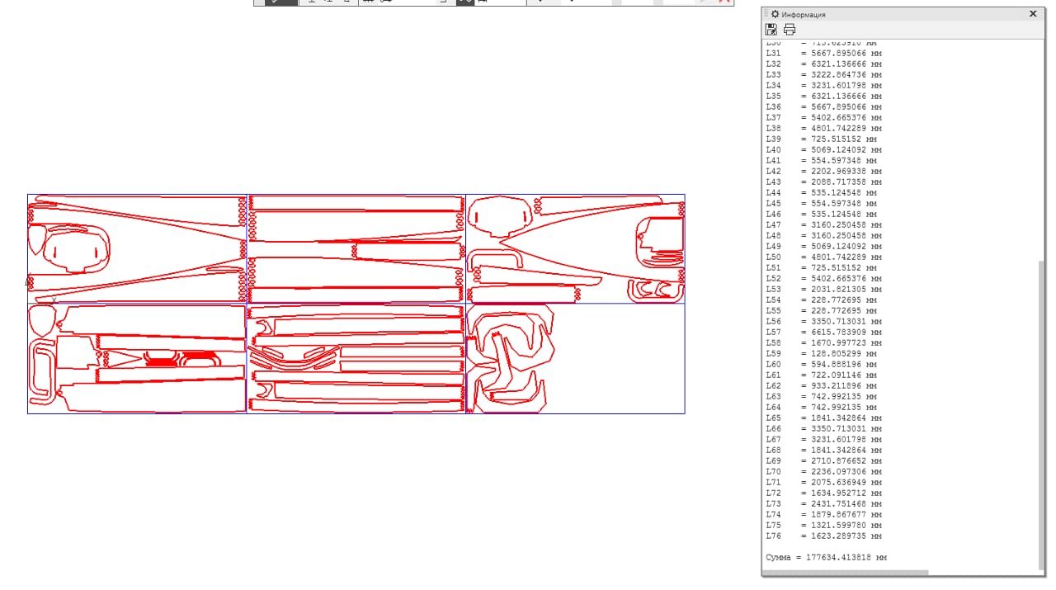1056x590 pixels.
Task: Click the top-left nesting sheet in the drawing
Action: (137, 248)
